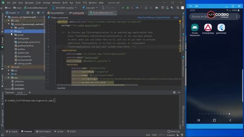Image resolution: width=244 pixels, height=137 pixels.
Task: Launch the generarapk app on phone
Action: coord(221,29)
